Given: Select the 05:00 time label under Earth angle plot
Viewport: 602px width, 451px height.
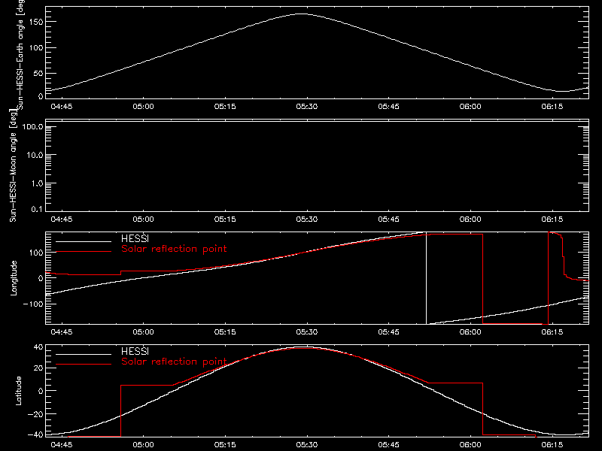Looking at the screenshot, I should click(x=143, y=106).
